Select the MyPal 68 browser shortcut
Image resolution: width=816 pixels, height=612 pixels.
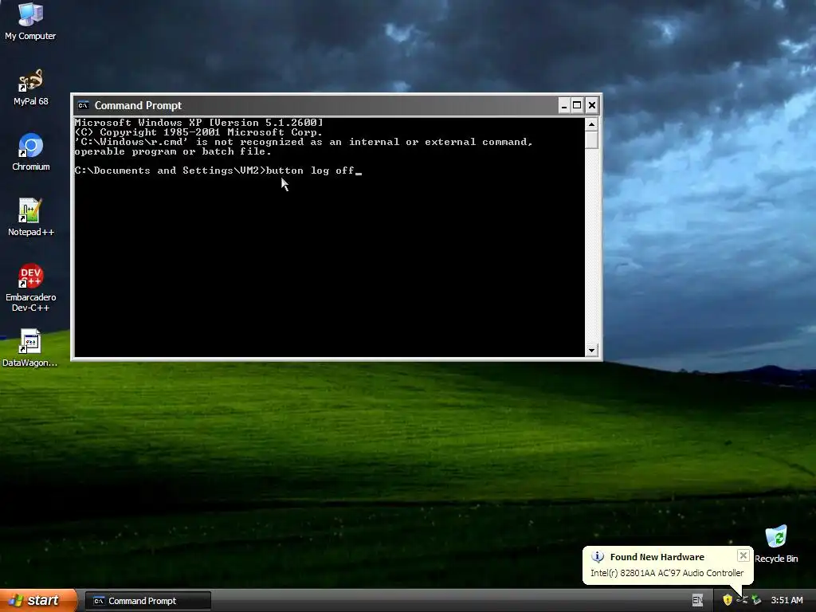pos(31,88)
